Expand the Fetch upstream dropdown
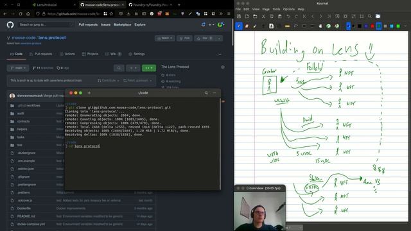Image resolution: width=411 pixels, height=231 pixels. coord(137,80)
